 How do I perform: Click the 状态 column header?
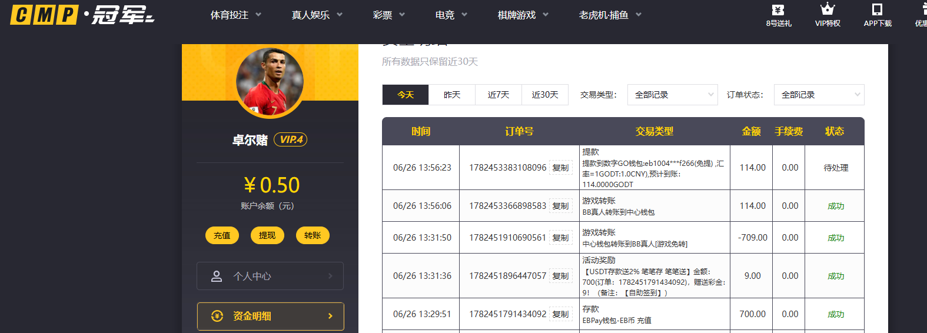pyautogui.click(x=835, y=131)
